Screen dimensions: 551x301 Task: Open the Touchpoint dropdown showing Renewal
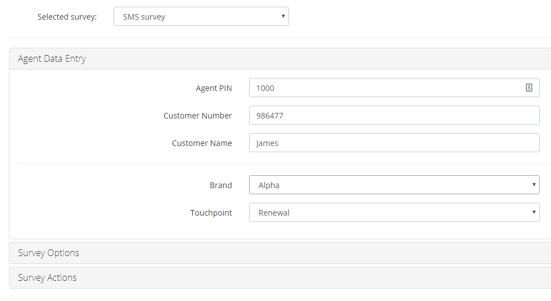394,212
